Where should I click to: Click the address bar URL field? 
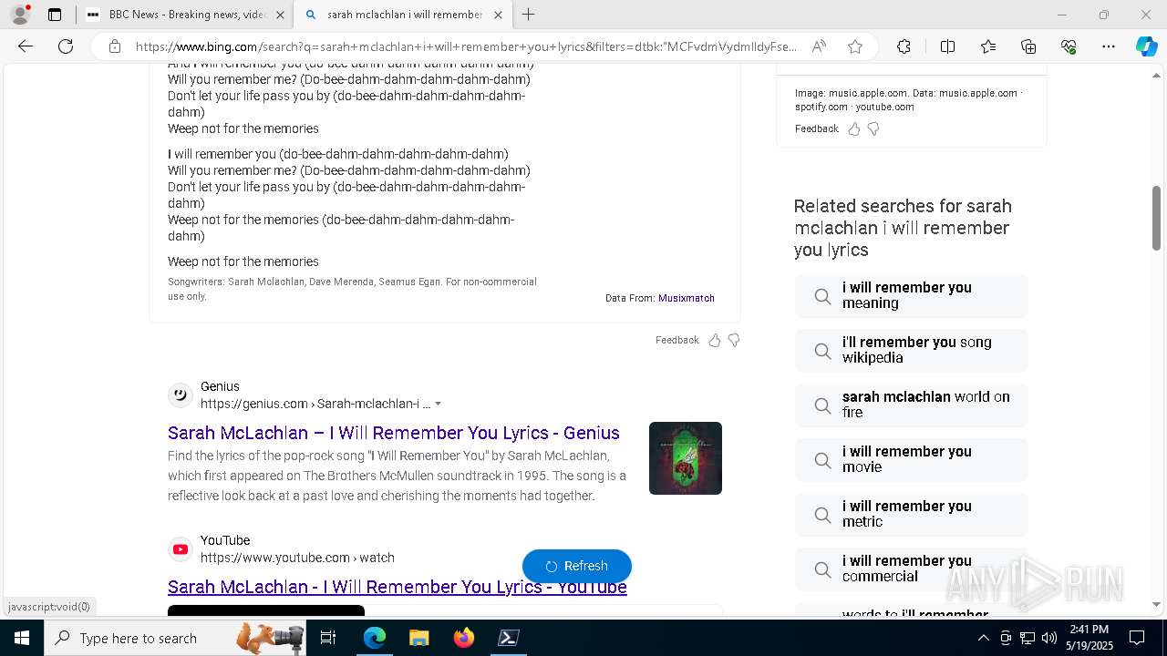tap(465, 46)
